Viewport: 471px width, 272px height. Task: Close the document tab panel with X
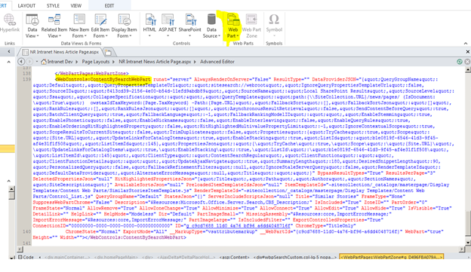[467, 52]
